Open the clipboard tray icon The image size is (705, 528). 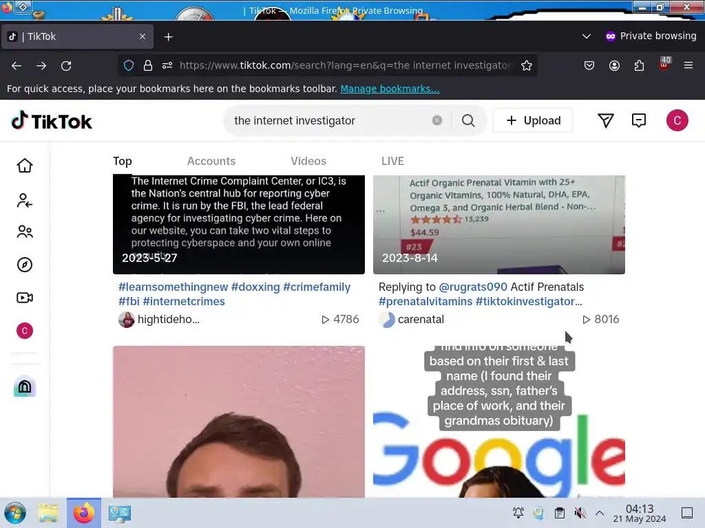(559, 513)
